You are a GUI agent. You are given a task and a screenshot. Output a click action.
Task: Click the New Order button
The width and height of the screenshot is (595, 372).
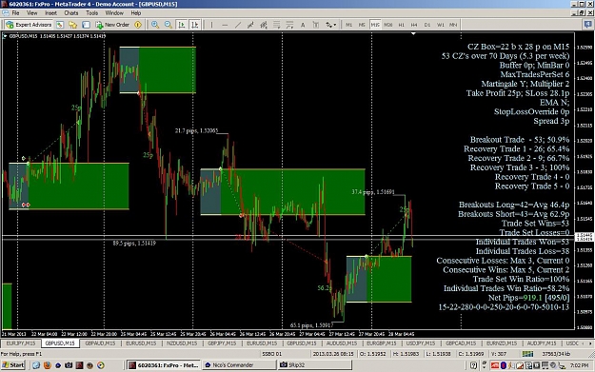click(x=112, y=25)
